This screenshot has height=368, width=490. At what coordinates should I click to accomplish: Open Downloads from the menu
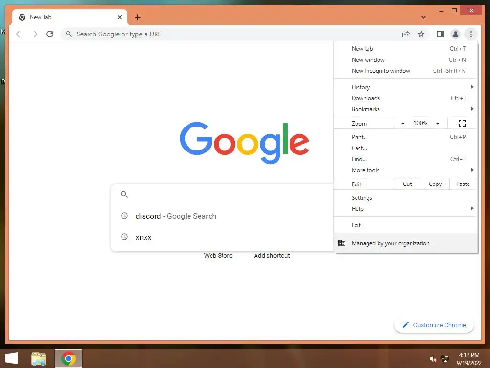click(x=405, y=98)
